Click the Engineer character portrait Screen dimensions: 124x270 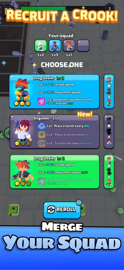point(23,131)
